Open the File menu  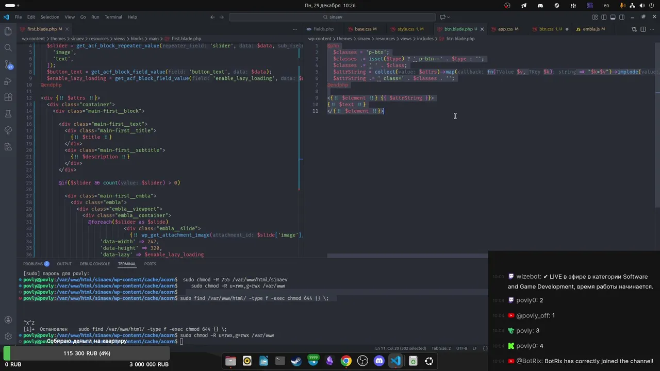pyautogui.click(x=18, y=17)
